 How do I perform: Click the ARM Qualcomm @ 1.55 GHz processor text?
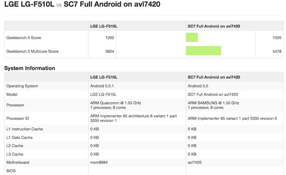click(x=115, y=103)
